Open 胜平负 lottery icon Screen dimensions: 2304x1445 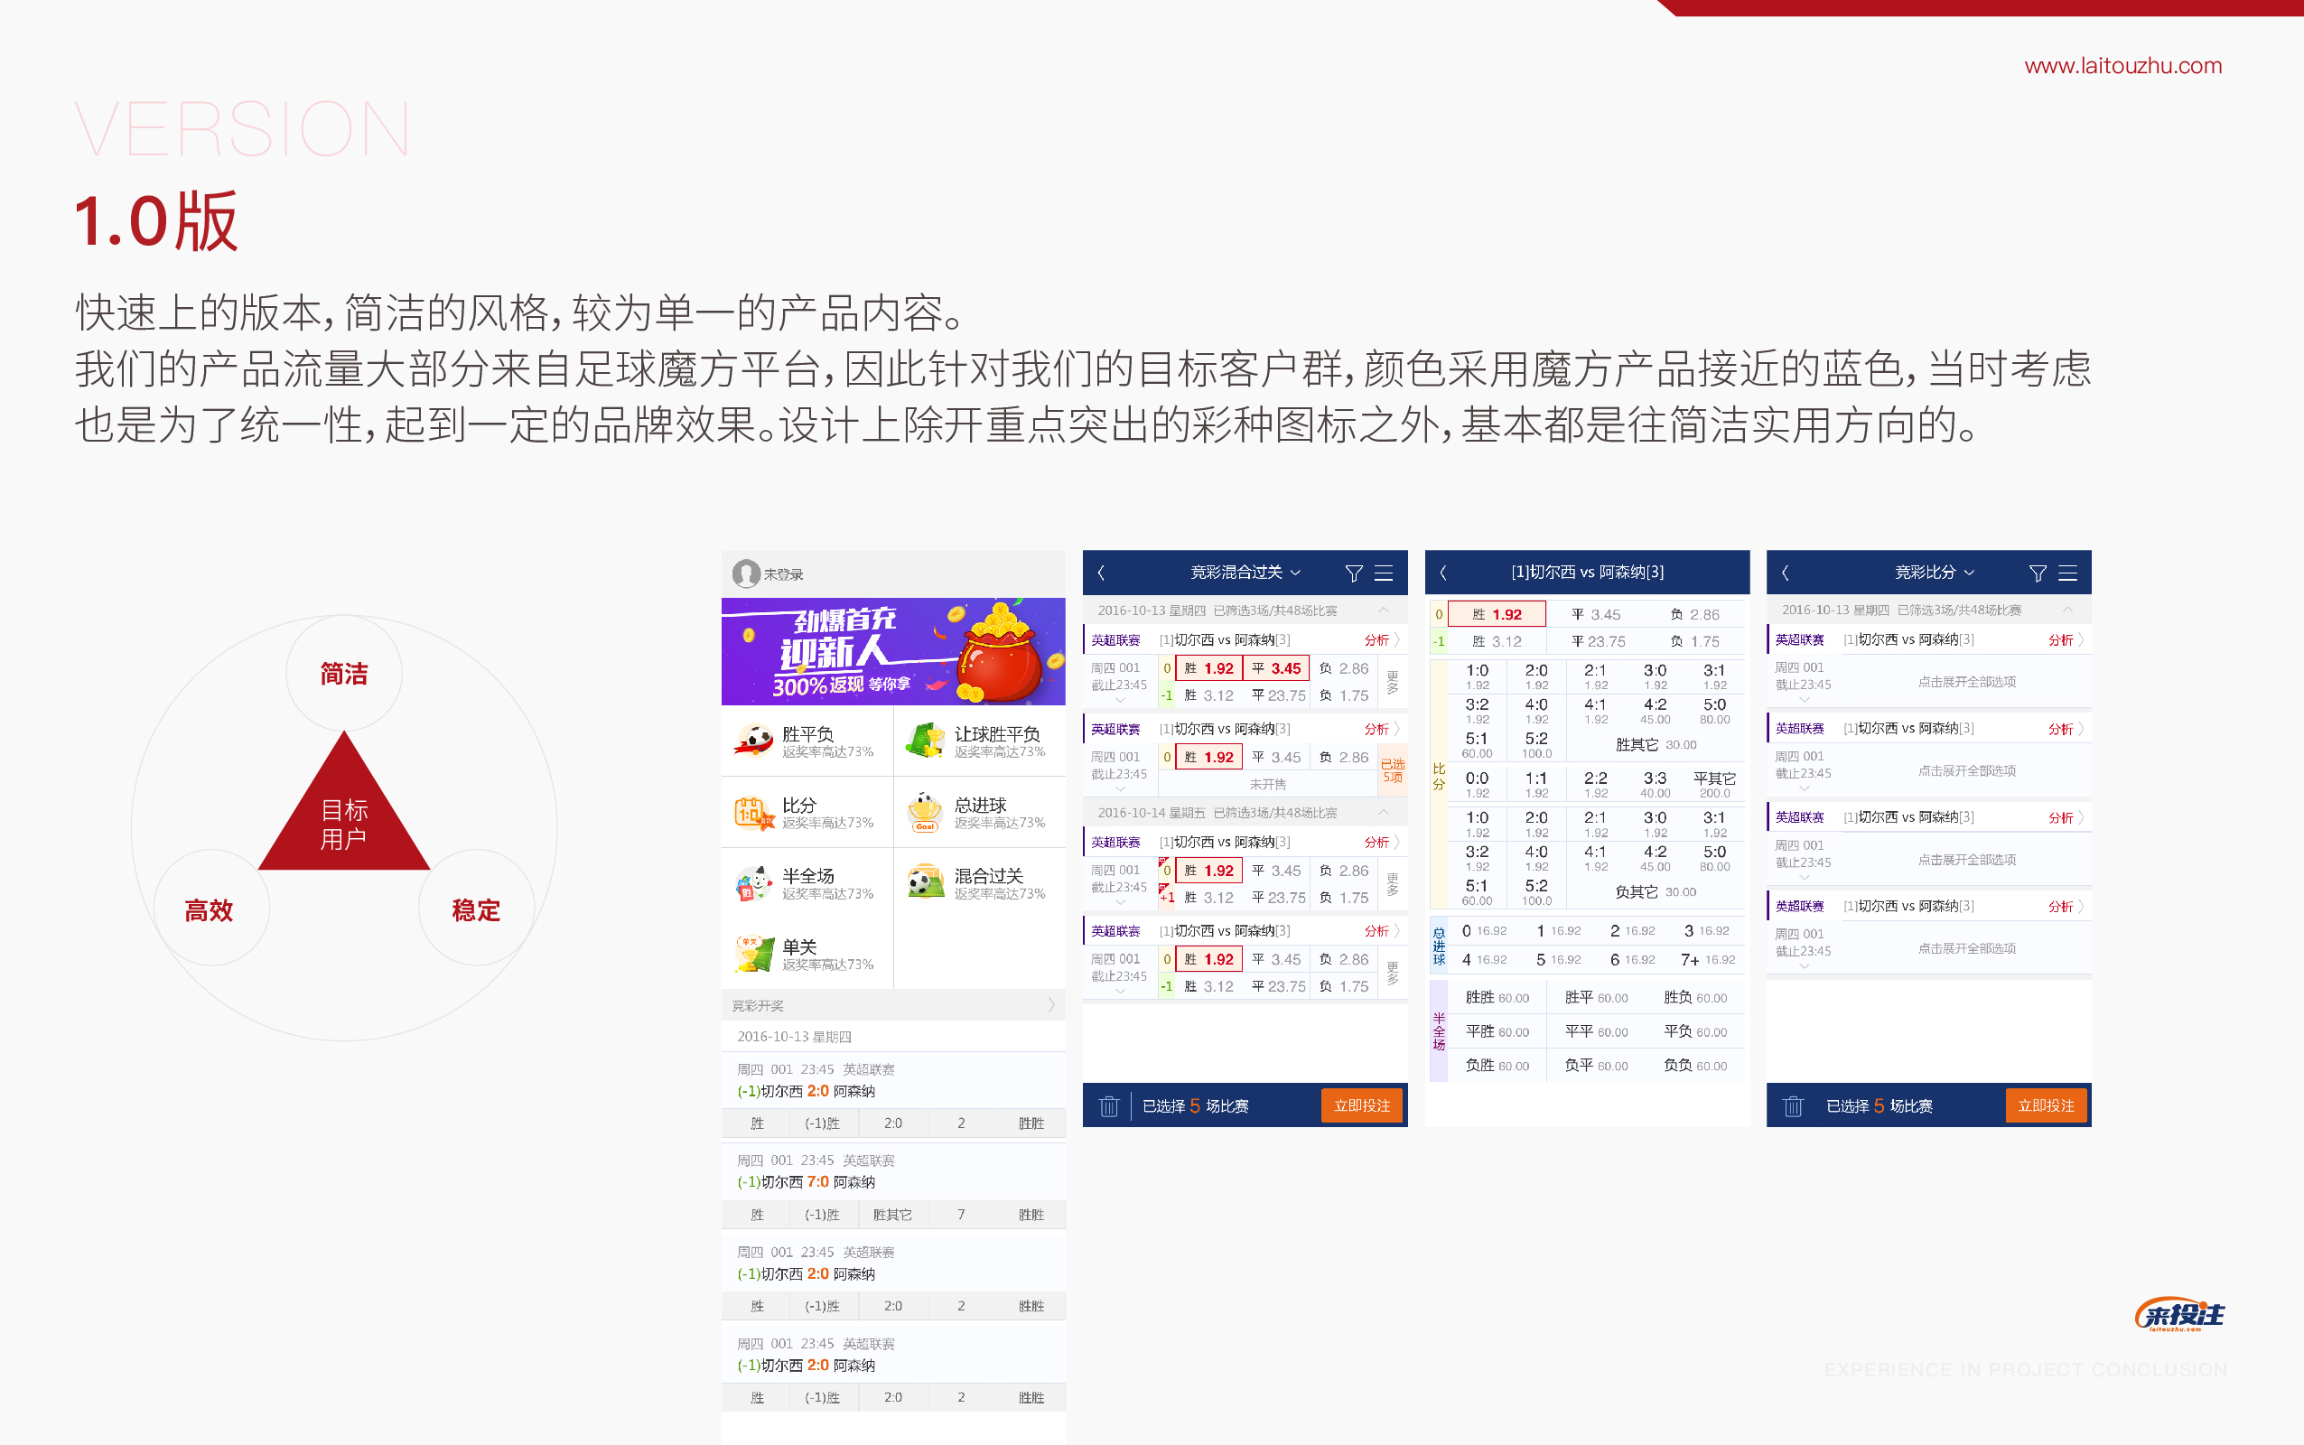click(754, 741)
